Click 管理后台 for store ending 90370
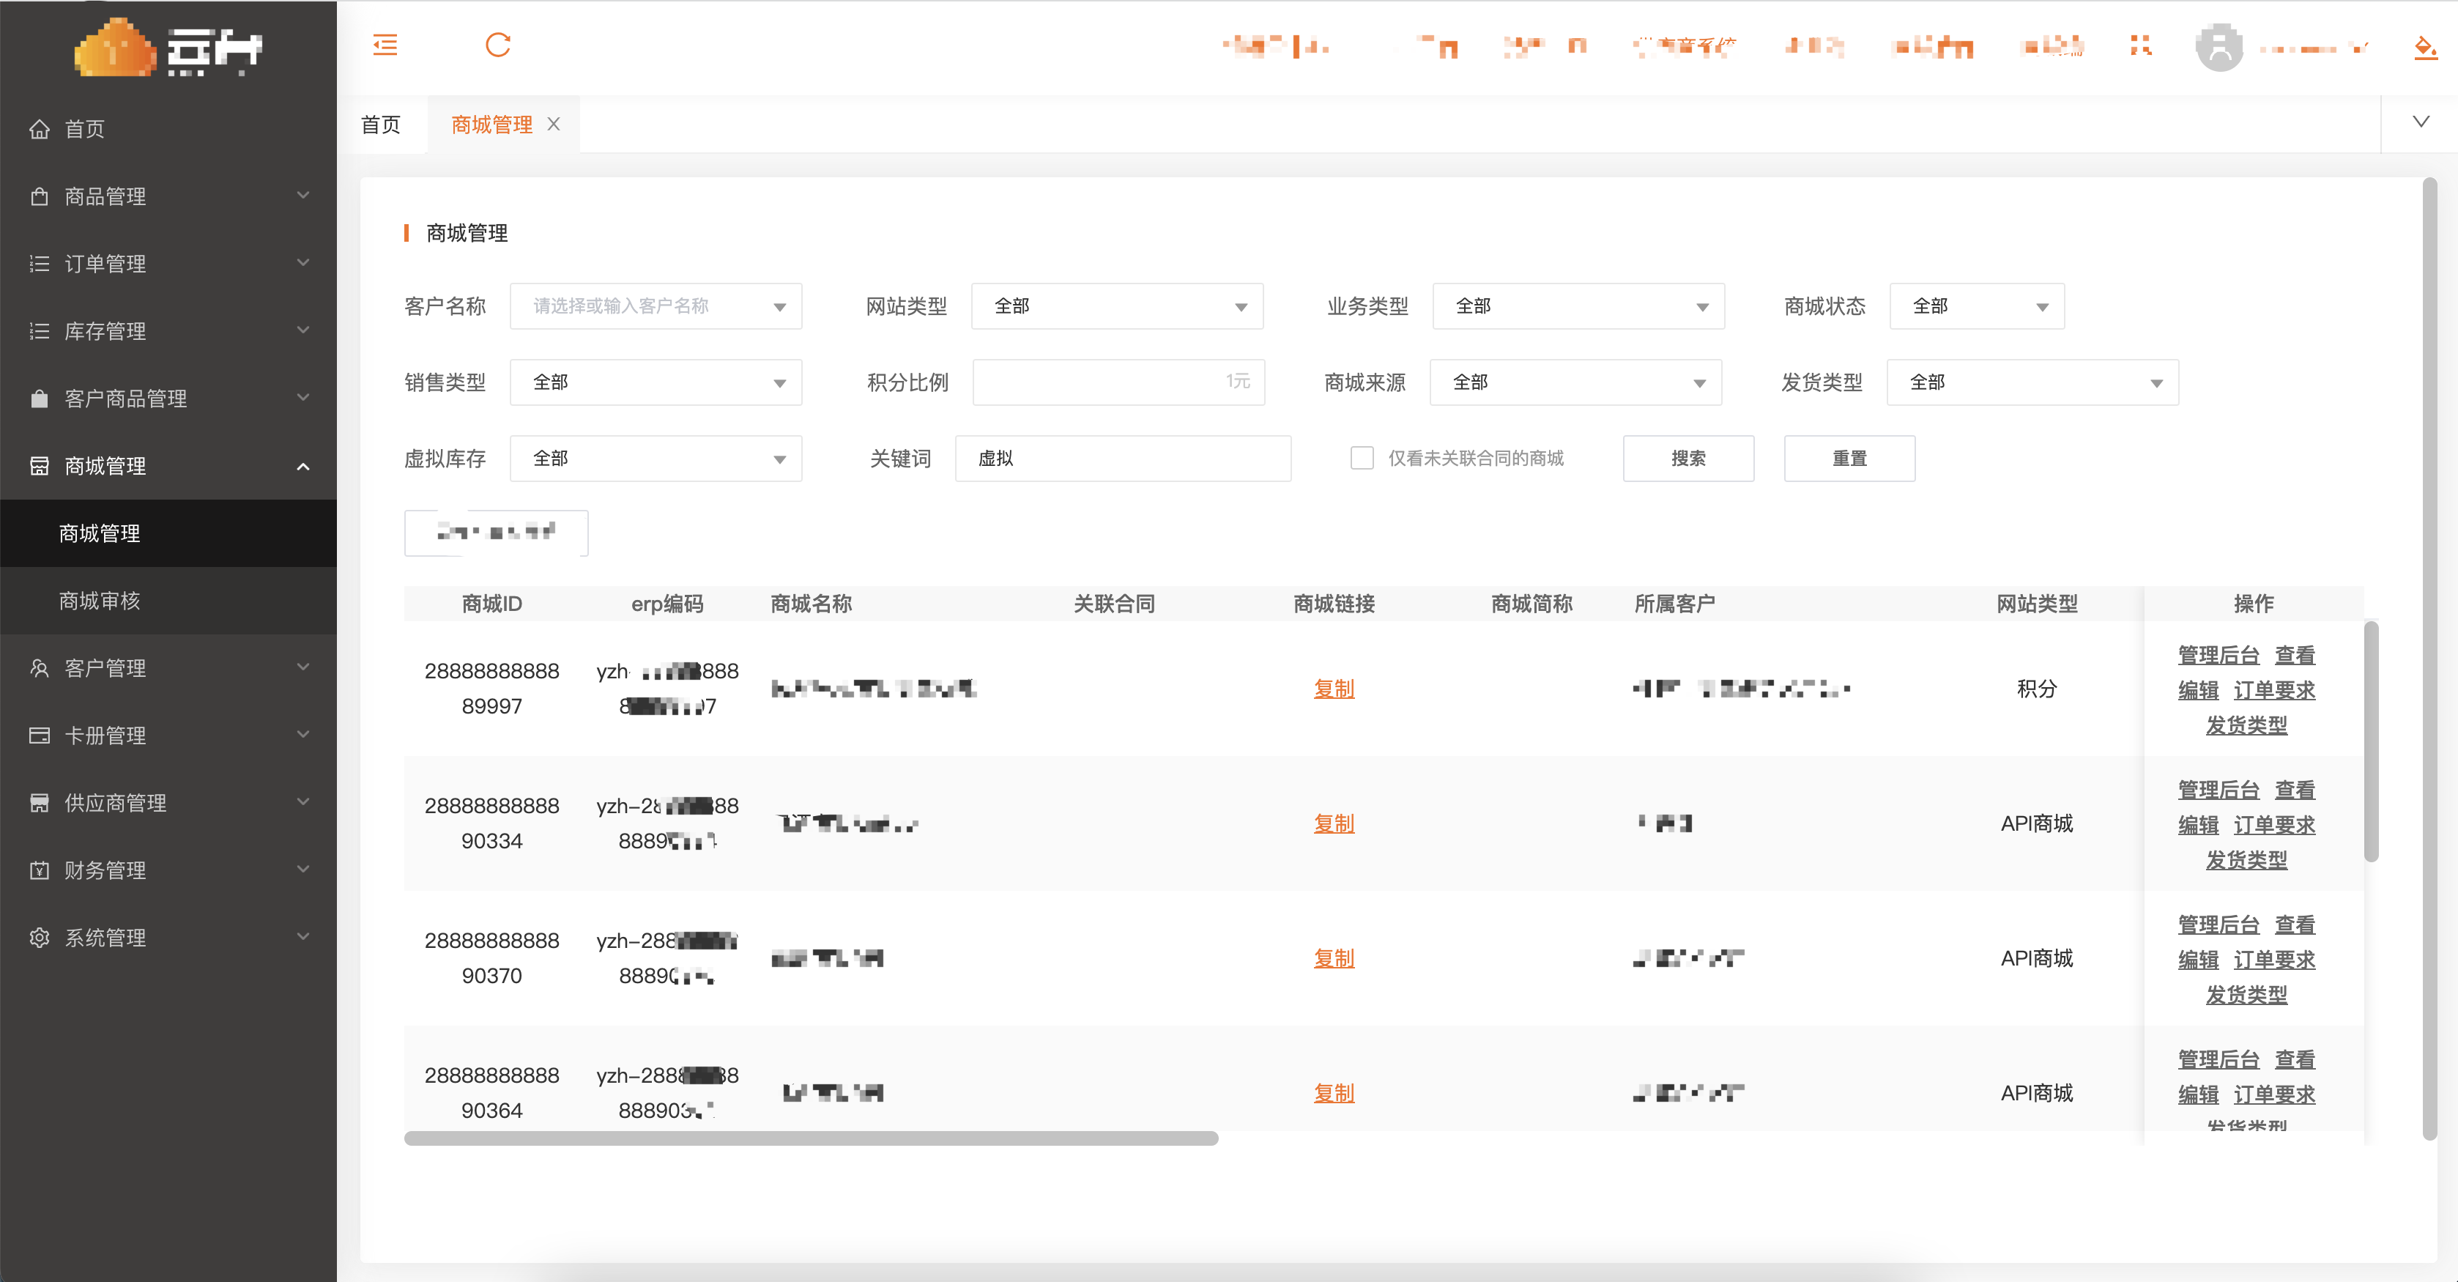Screen dimensions: 2458x1282 (2218, 924)
